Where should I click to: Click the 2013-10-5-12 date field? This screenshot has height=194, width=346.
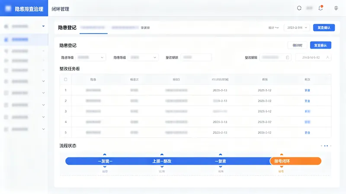(x=313, y=57)
